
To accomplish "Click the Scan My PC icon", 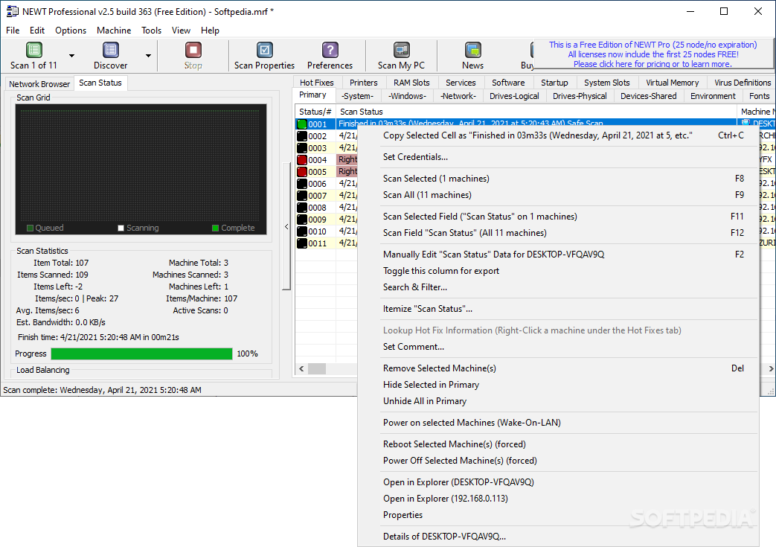I will tap(401, 50).
